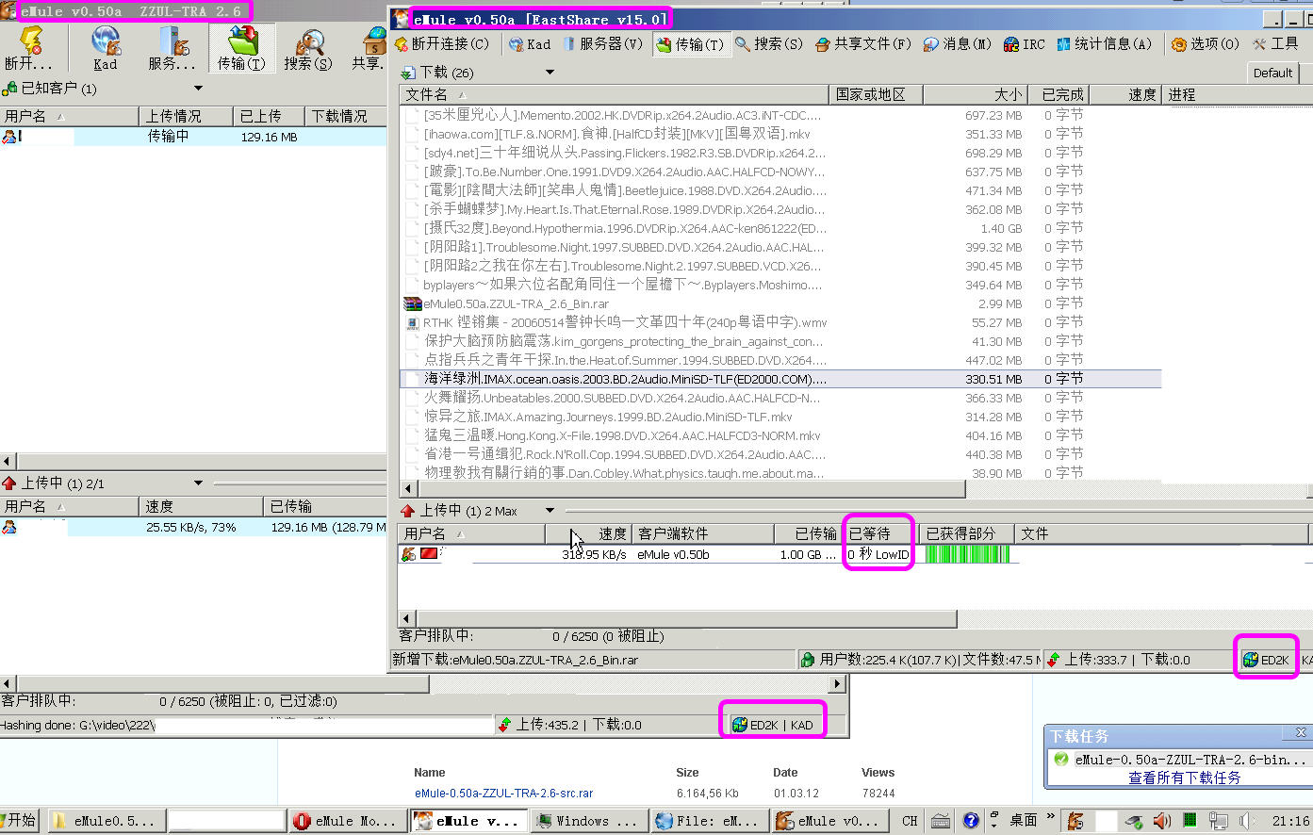Click the EastShare download list horizontal scrollbar

click(x=692, y=489)
